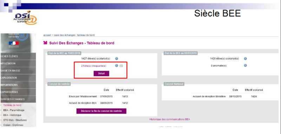The image size is (281, 134).
Task: Click Déclarer la fin du constat de rentrée
Action: pyautogui.click(x=102, y=111)
